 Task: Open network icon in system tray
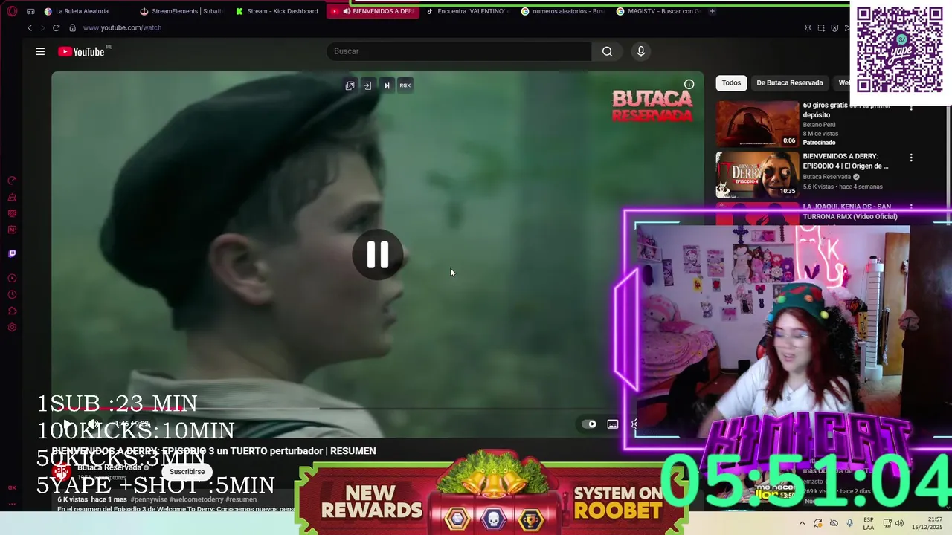pyautogui.click(x=887, y=523)
